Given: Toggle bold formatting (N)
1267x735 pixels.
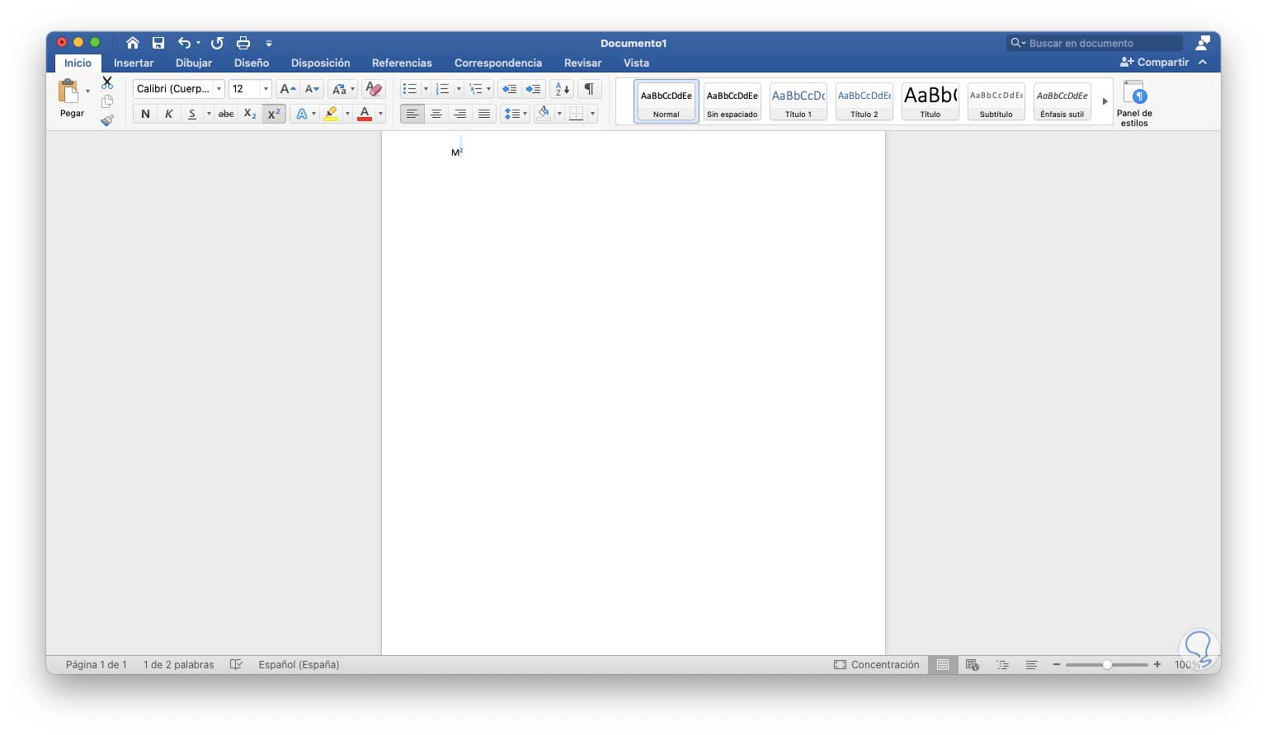Looking at the screenshot, I should 145,114.
